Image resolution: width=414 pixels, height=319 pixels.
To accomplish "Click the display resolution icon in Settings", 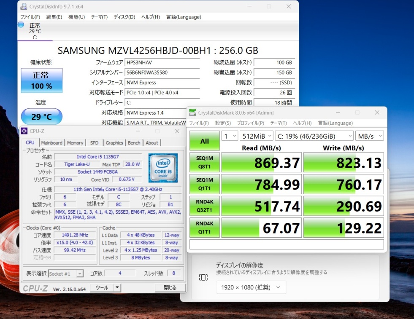I will (x=203, y=277).
